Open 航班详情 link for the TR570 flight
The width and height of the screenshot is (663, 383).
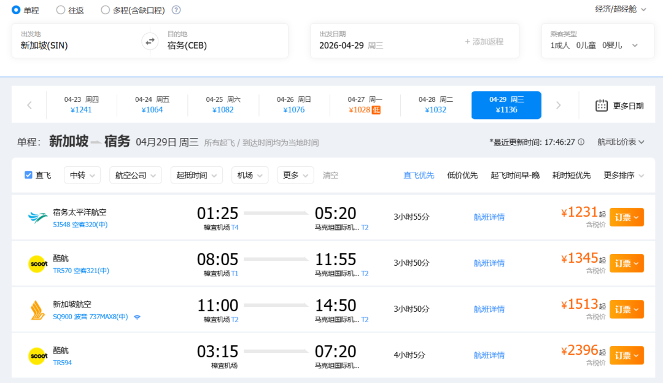tap(489, 263)
